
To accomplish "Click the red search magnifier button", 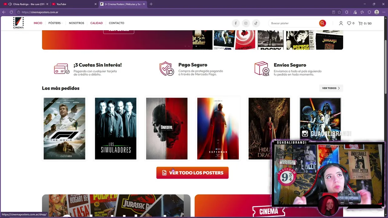I will (x=322, y=23).
